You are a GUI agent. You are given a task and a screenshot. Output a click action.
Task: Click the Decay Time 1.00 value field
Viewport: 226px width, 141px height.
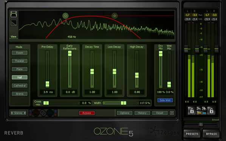92,92
